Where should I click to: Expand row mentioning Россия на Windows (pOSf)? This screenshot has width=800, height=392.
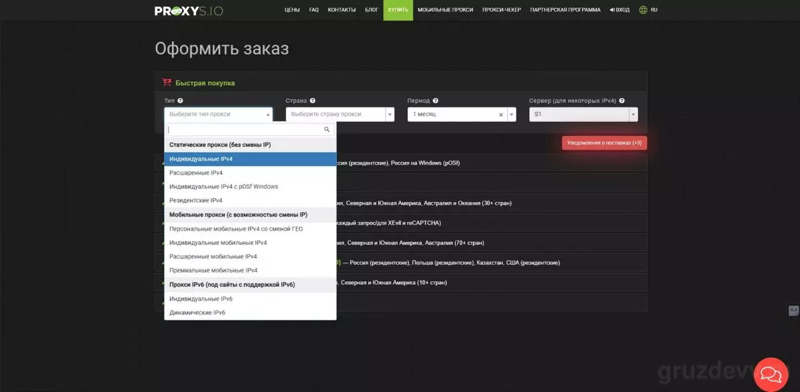pyautogui.click(x=401, y=163)
